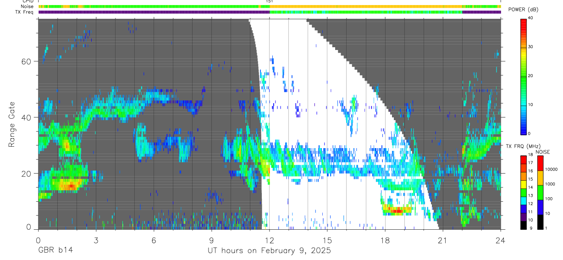Click the 21 tick on the UT hours axis
Screen dimensions: 563x260
pyautogui.click(x=443, y=240)
